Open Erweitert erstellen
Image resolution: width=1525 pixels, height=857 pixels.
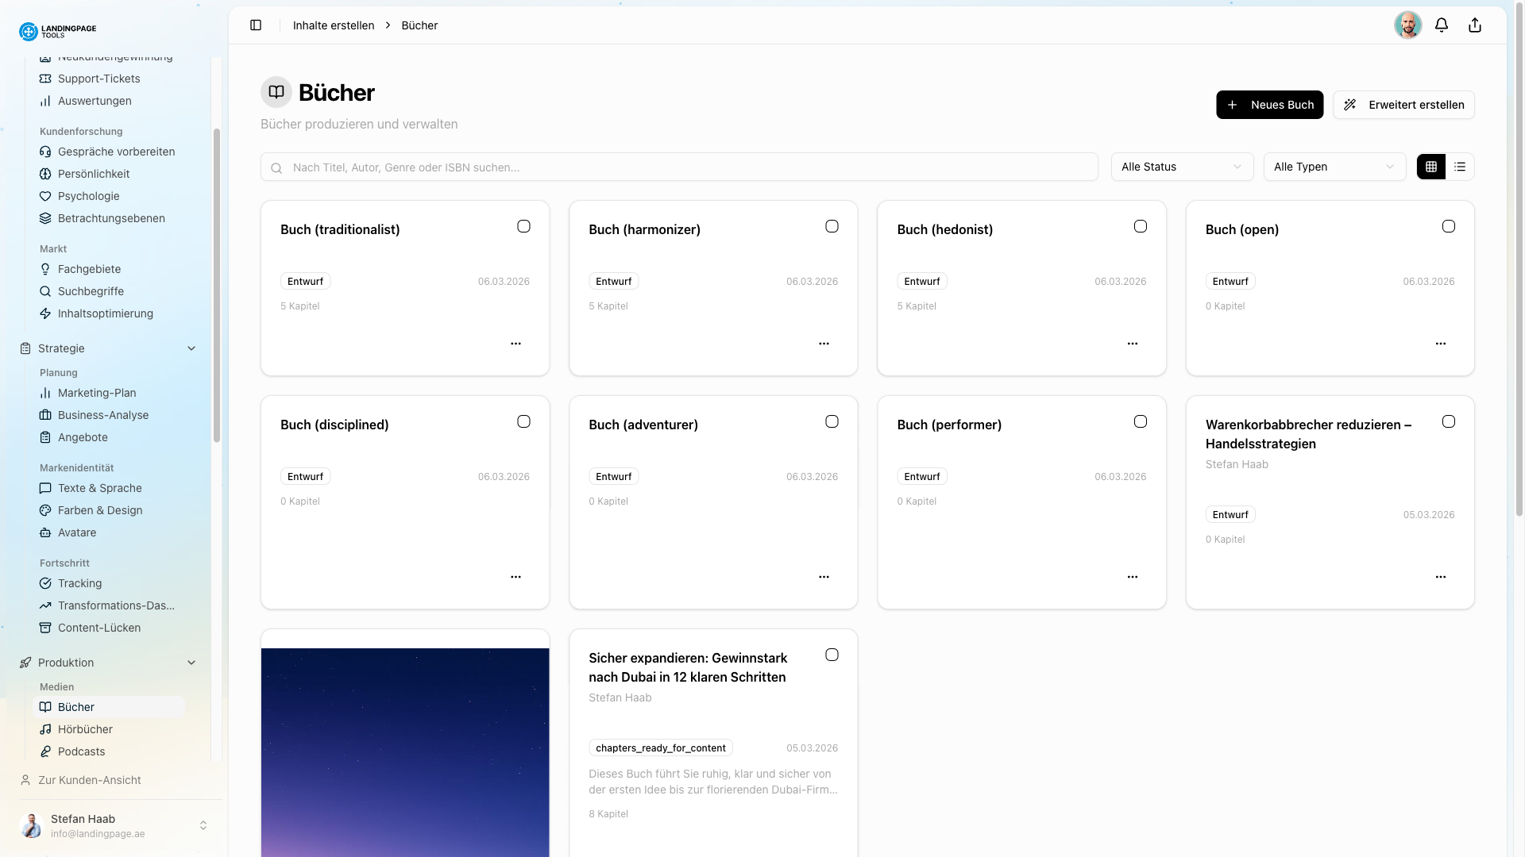(x=1403, y=104)
